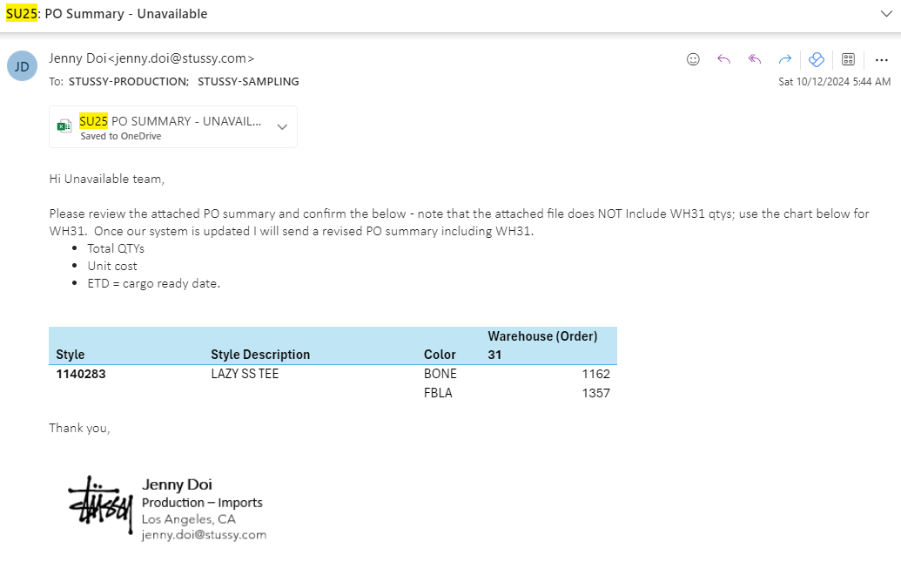Click the ETD = cargo ready date bullet

[x=153, y=284]
